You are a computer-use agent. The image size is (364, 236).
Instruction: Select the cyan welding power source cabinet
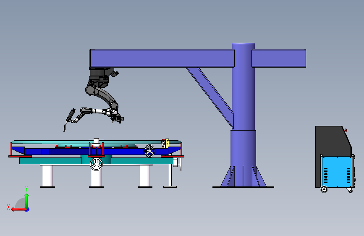click(x=337, y=171)
